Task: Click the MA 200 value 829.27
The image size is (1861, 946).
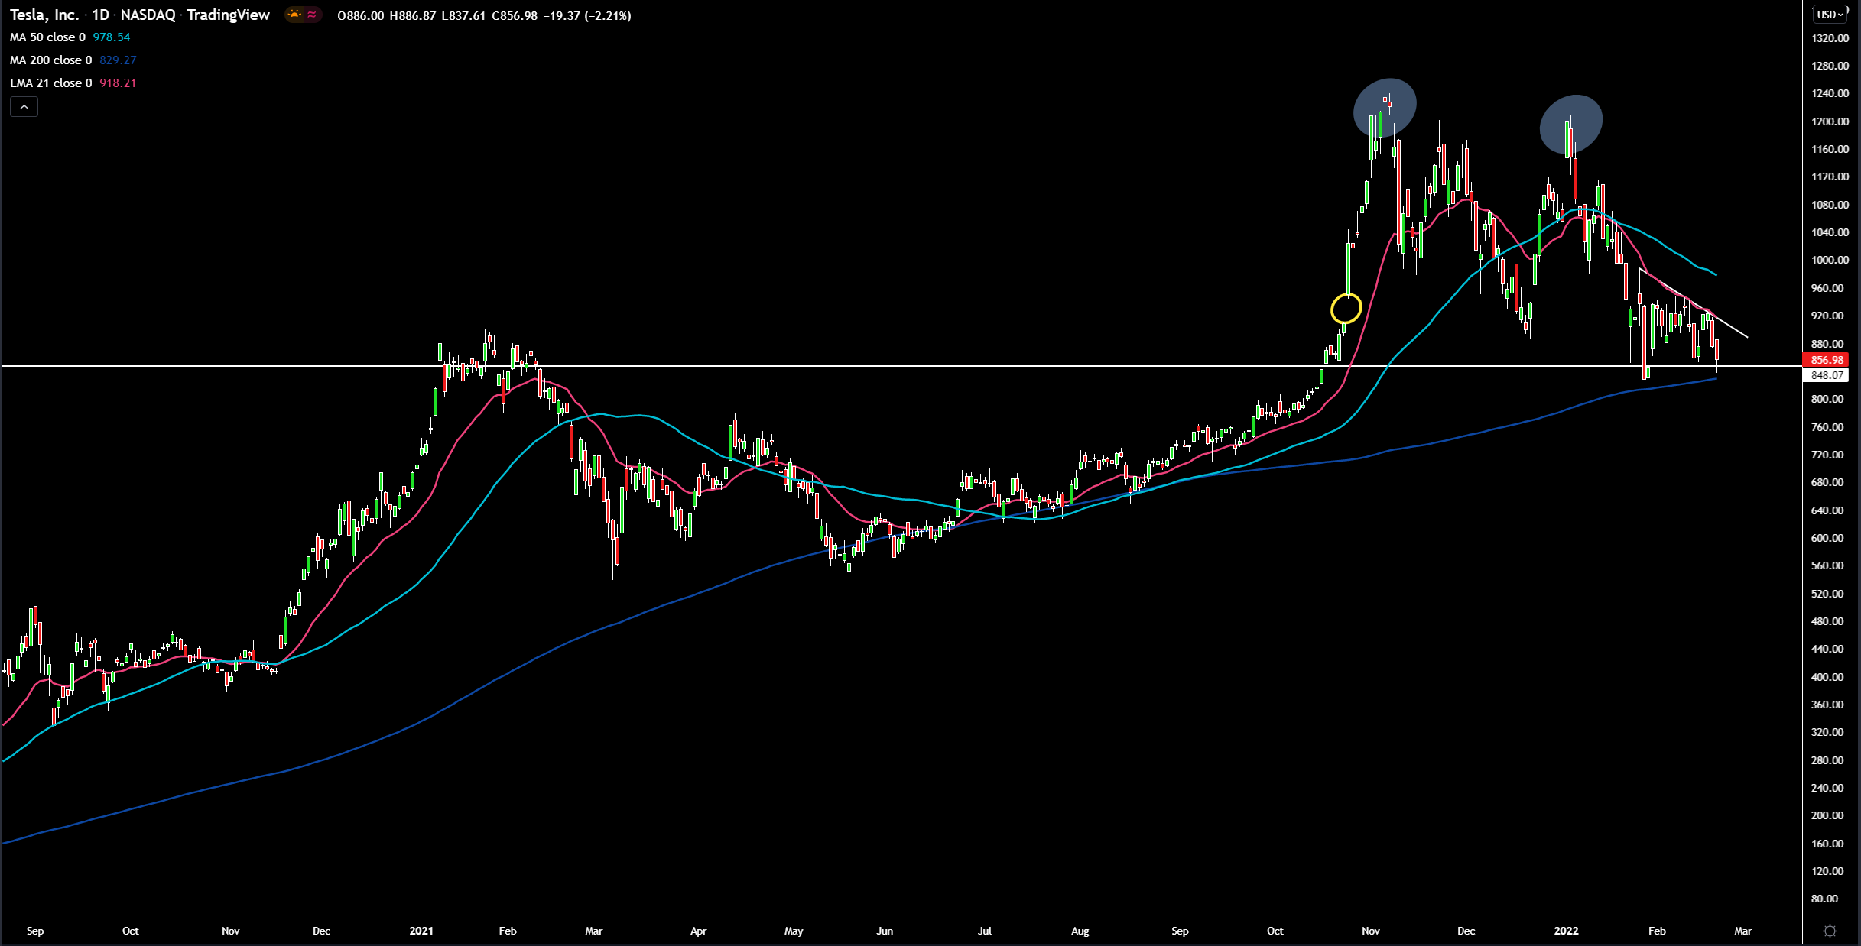Action: click(118, 60)
